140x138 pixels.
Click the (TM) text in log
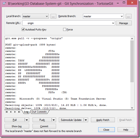[x=64, y=93]
